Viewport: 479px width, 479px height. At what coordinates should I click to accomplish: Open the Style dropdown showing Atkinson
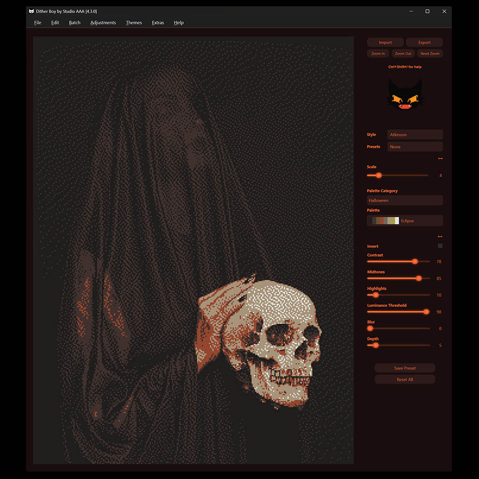(x=415, y=135)
